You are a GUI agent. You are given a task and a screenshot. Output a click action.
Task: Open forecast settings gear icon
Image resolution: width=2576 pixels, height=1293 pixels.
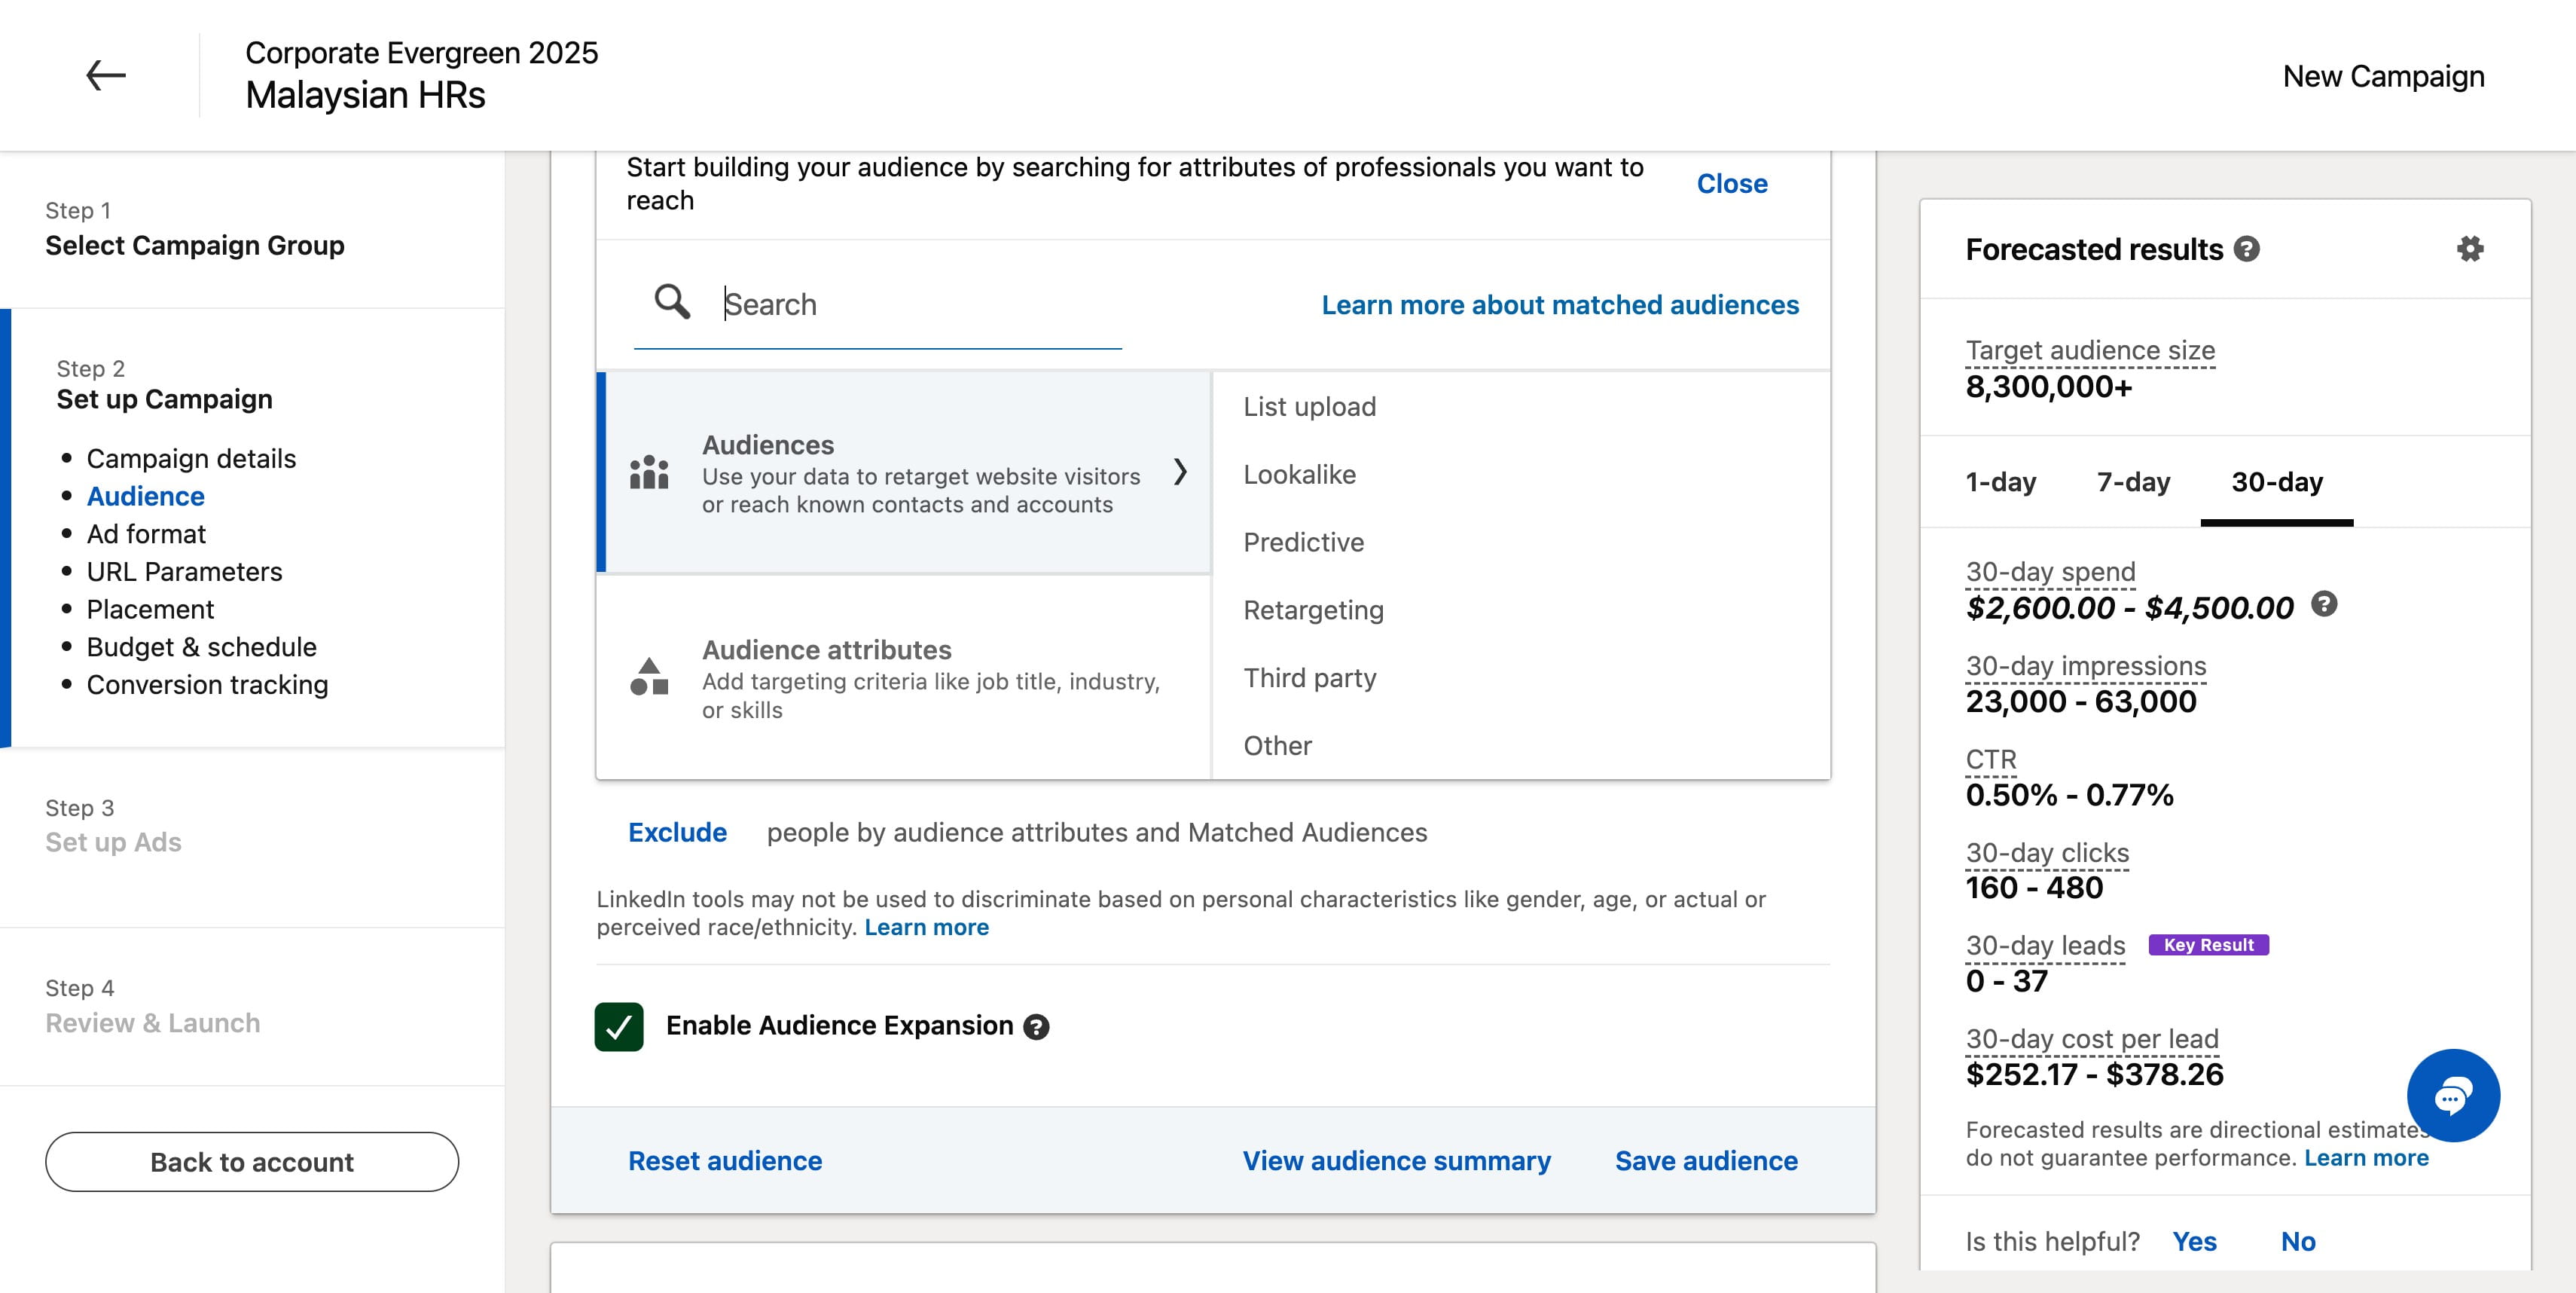pos(2470,248)
